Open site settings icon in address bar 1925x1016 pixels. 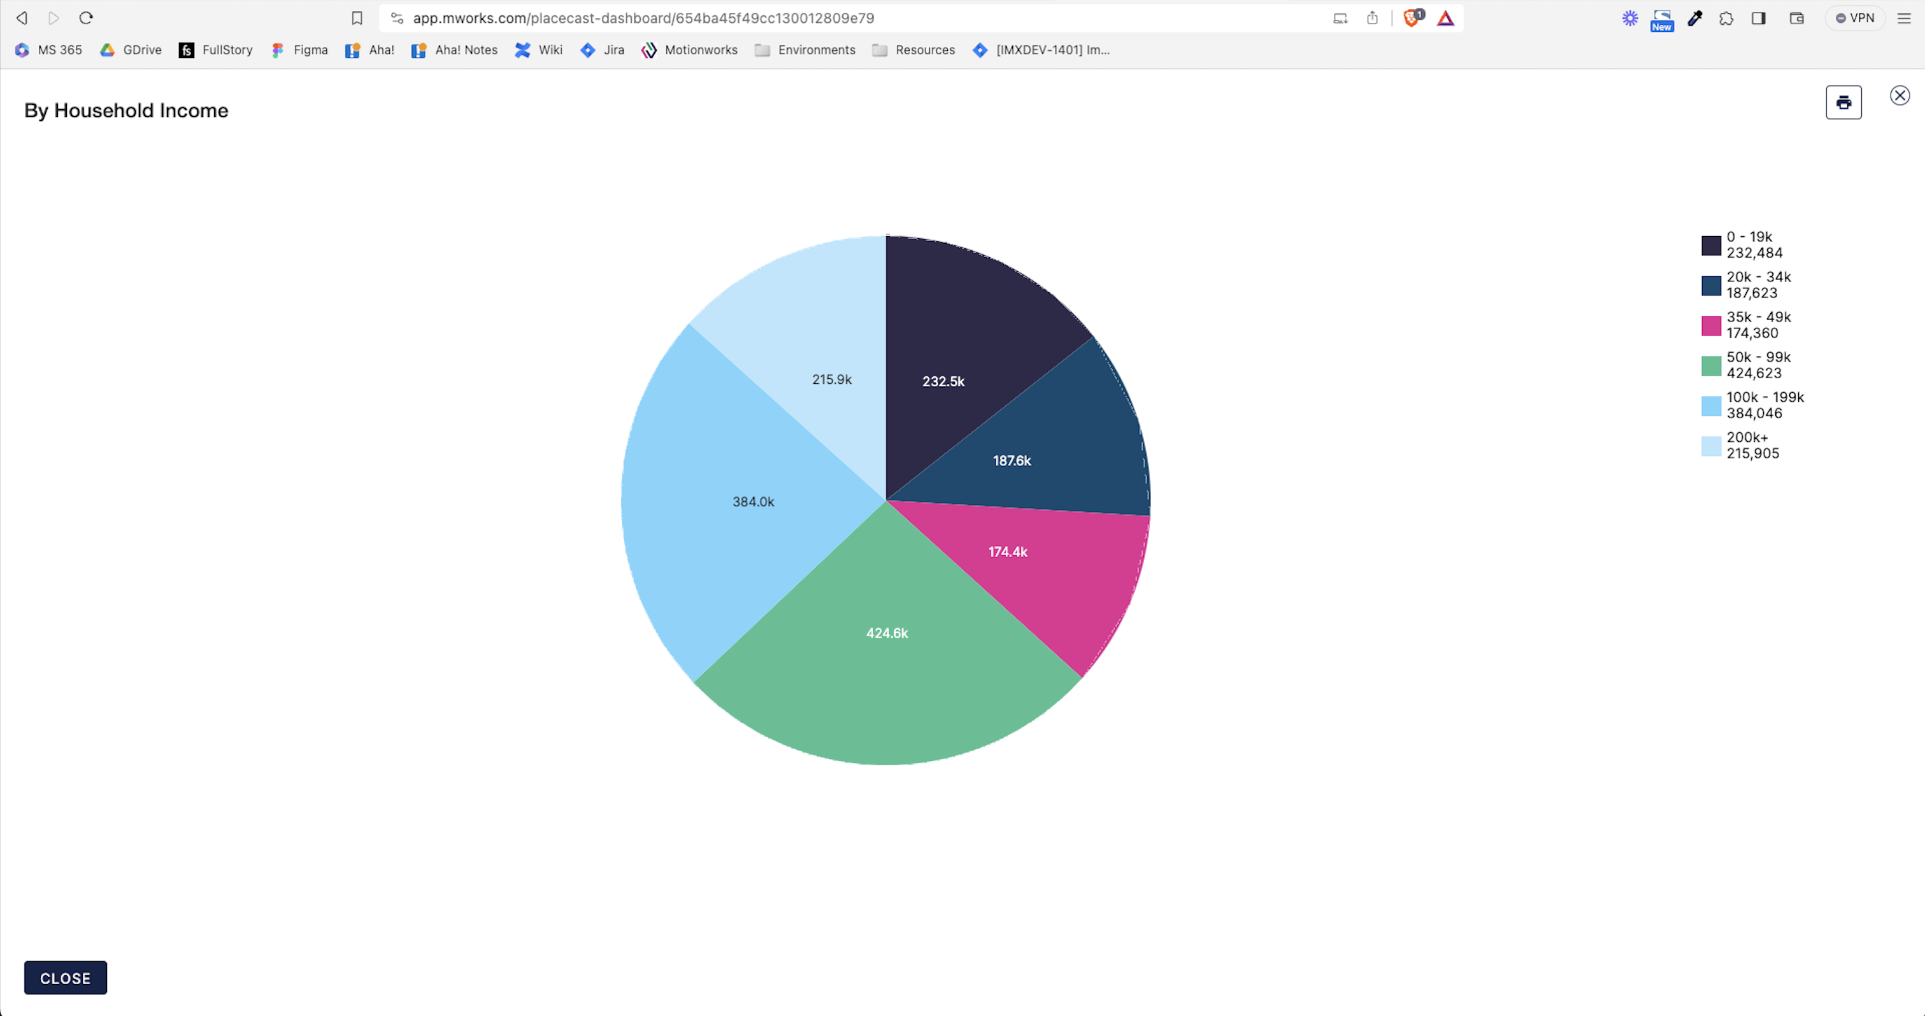pyautogui.click(x=397, y=18)
